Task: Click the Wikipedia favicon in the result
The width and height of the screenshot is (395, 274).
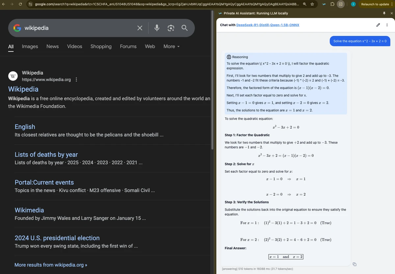Action: tap(13, 76)
